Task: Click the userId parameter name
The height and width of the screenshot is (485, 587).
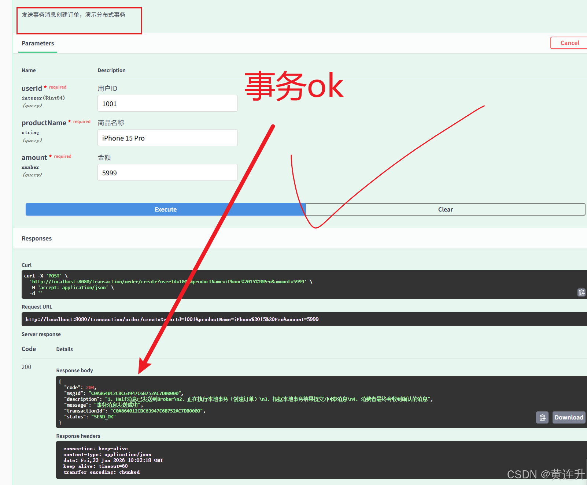Action: point(32,88)
